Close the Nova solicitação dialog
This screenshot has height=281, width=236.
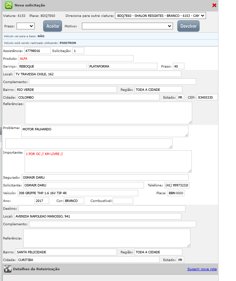214,5
